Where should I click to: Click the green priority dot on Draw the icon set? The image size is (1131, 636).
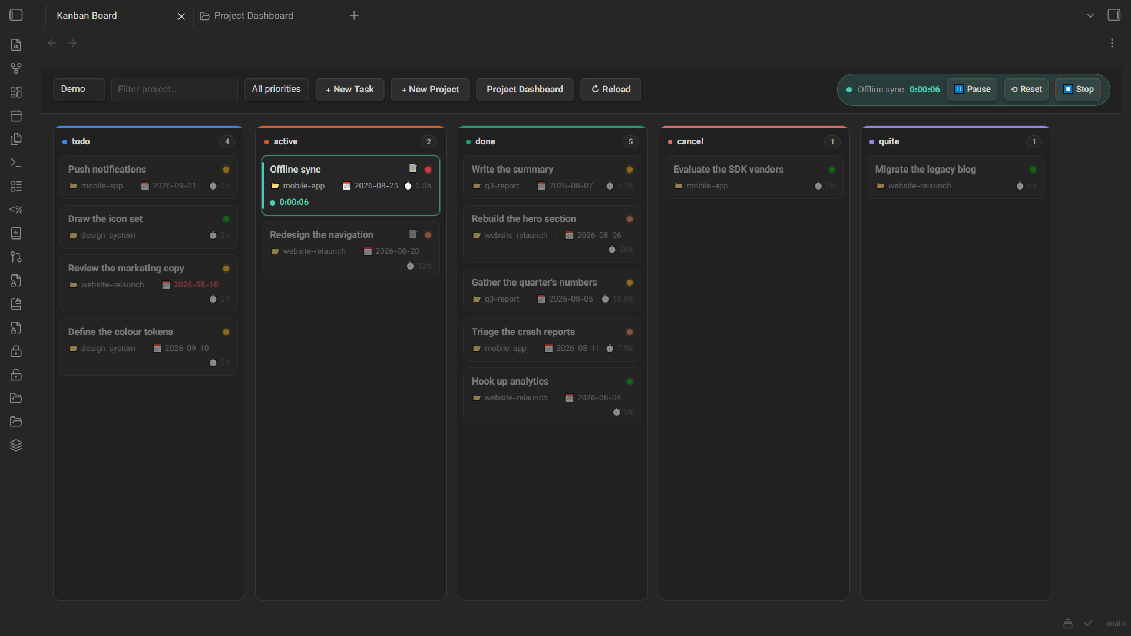pos(226,219)
